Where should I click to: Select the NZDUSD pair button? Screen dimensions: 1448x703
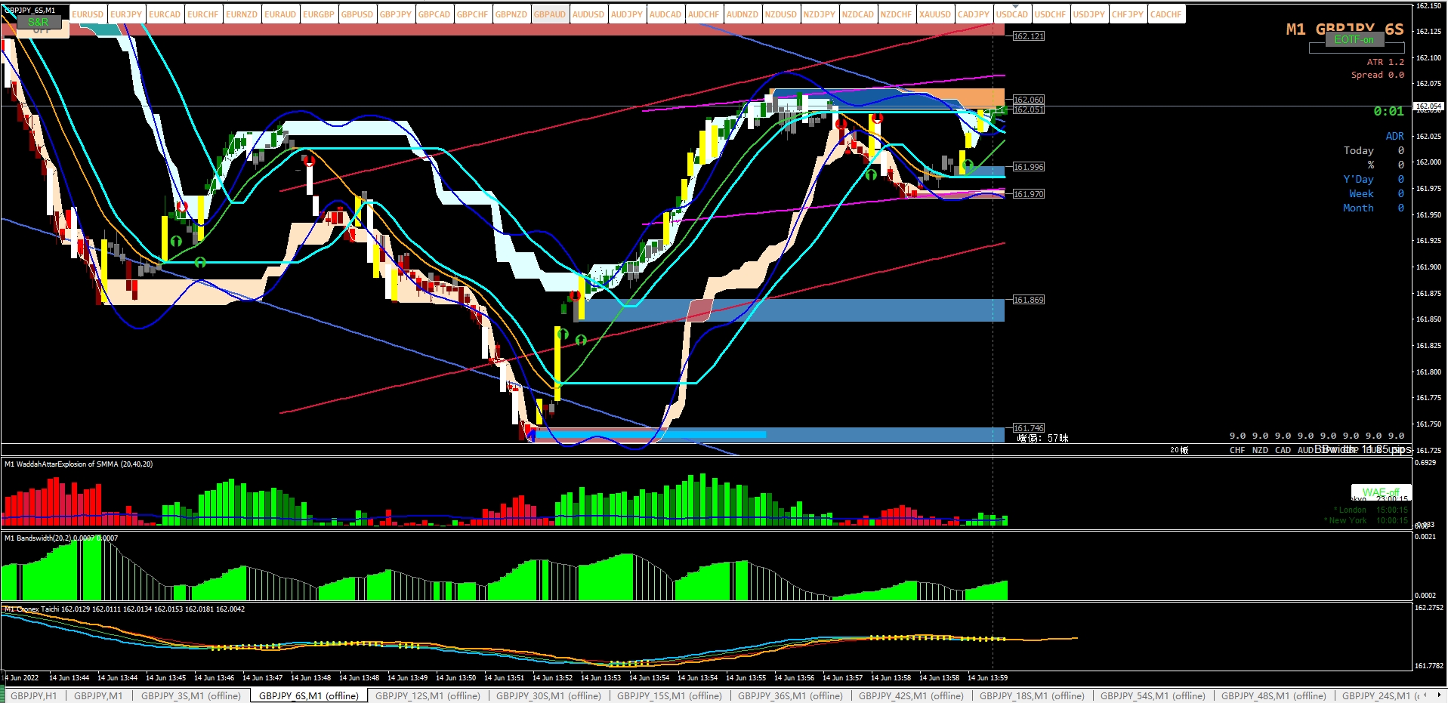click(781, 14)
